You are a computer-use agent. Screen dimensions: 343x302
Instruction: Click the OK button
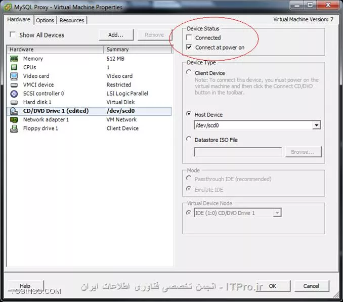tap(273, 286)
